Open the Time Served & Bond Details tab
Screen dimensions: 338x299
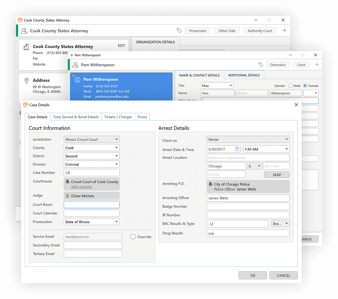(x=76, y=117)
